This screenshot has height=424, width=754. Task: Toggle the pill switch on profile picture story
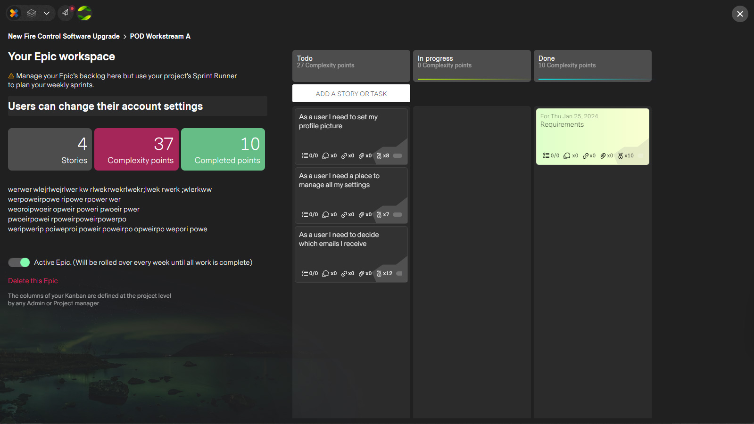pyautogui.click(x=398, y=156)
